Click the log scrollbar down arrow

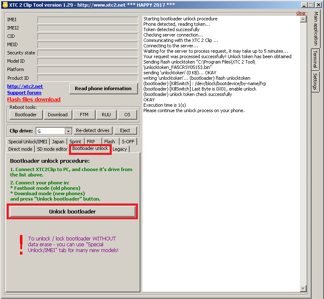coord(303,288)
